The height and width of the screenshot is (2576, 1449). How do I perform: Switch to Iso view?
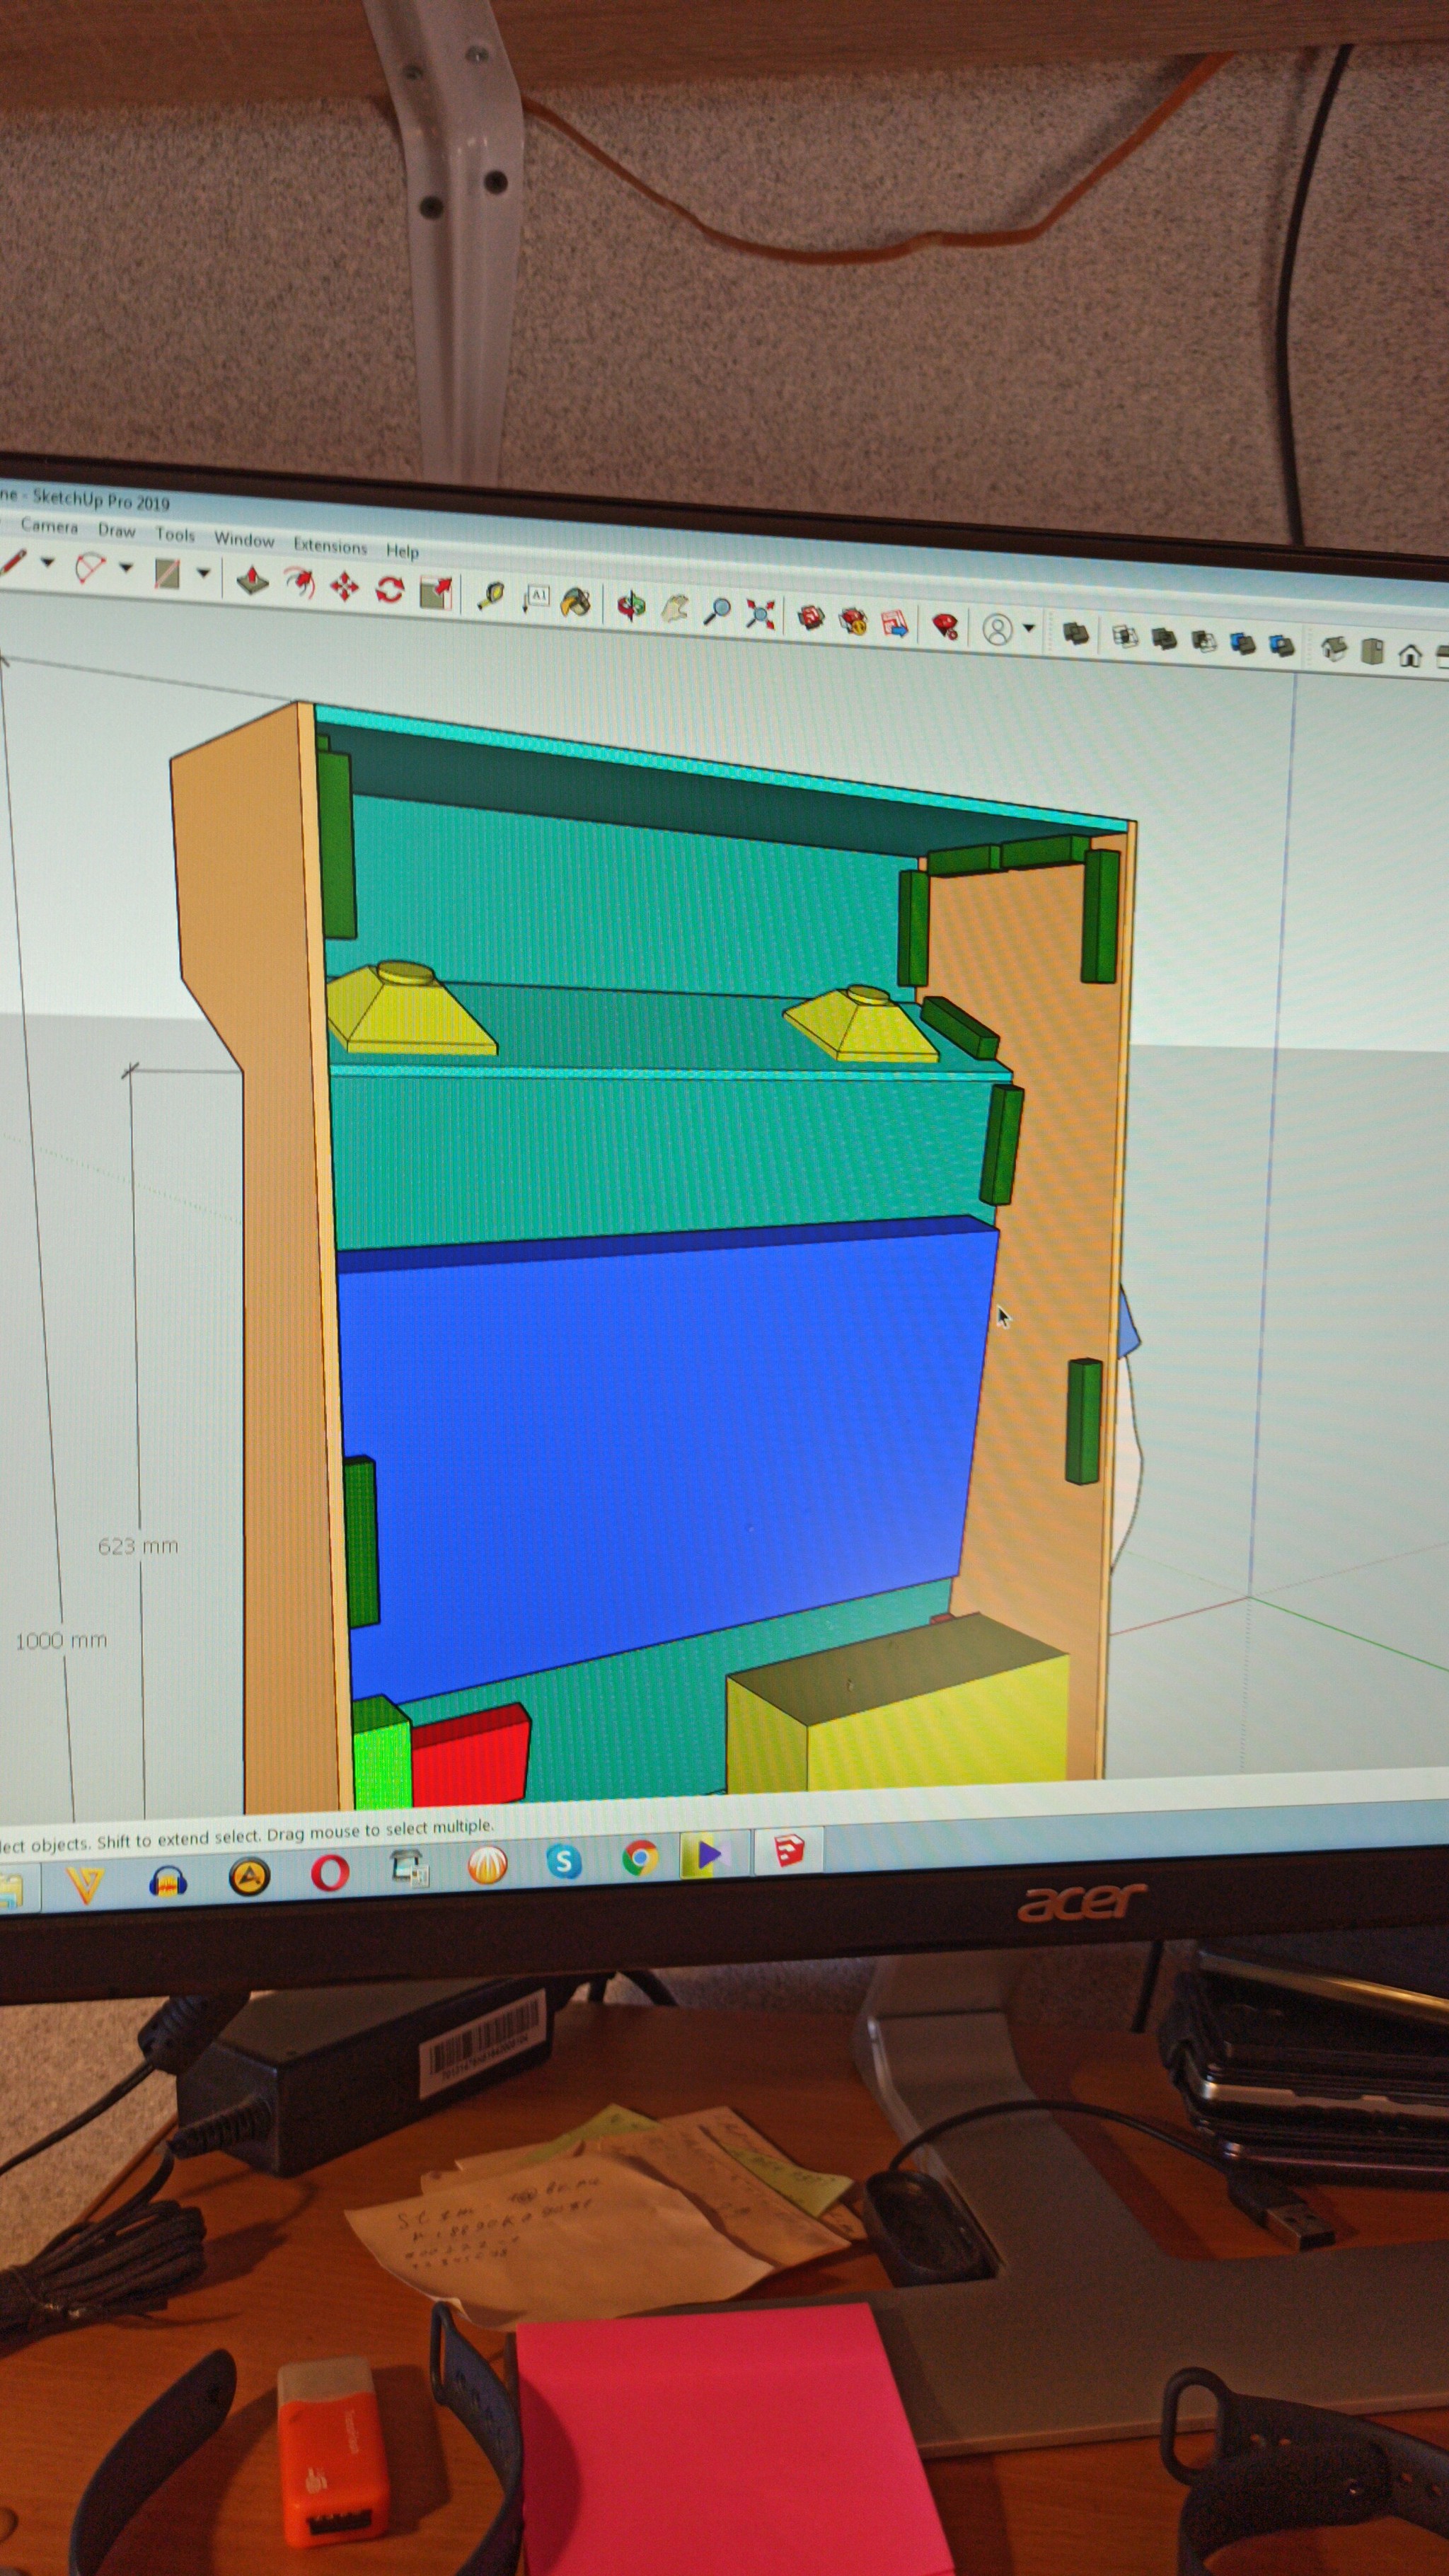(1334, 649)
